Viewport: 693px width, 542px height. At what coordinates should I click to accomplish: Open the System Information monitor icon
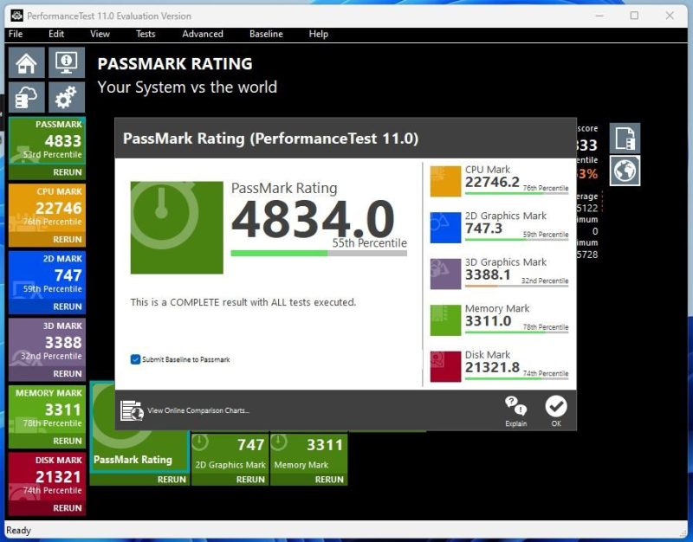point(66,63)
